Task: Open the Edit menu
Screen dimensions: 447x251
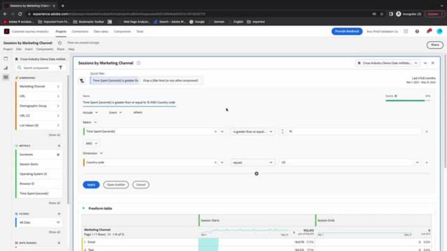Action: [x=18, y=49]
